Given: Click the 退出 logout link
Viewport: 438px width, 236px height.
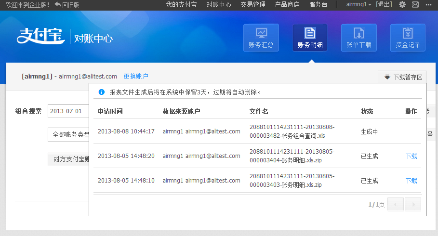Looking at the screenshot, I should [384, 4].
